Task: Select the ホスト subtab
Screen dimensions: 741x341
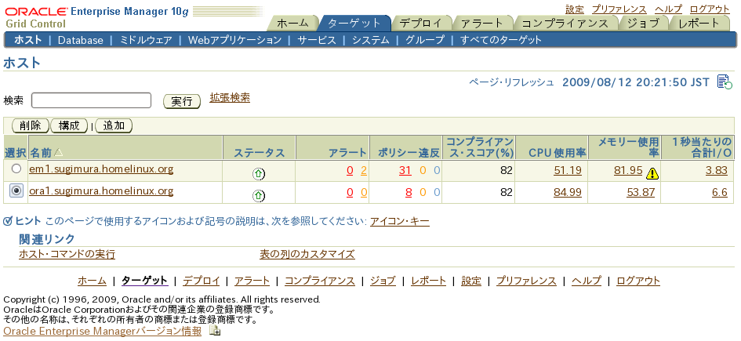Action: pos(28,40)
